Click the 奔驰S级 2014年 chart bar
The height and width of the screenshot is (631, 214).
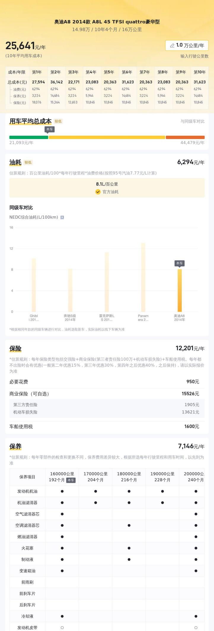pyautogui.click(x=70, y=290)
